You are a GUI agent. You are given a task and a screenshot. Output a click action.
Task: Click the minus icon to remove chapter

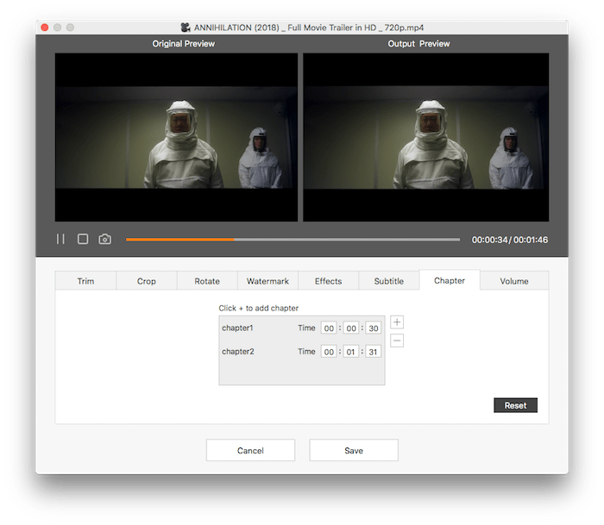click(x=397, y=341)
